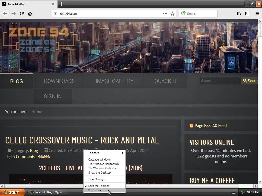Open Task Manager from context menu
The image size is (262, 196).
(105, 179)
